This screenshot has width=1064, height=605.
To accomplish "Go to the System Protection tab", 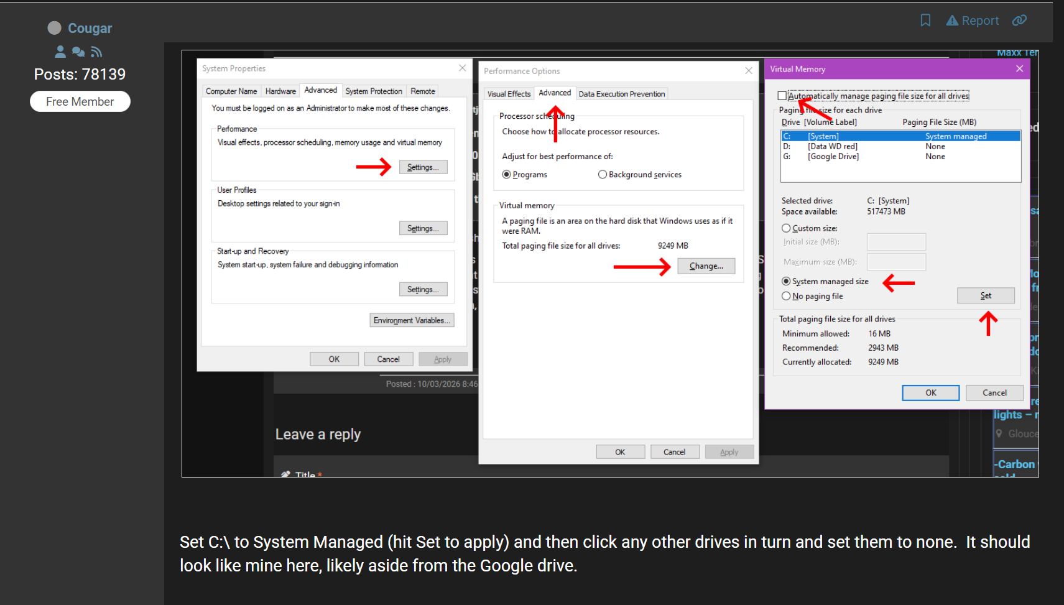I will click(373, 91).
